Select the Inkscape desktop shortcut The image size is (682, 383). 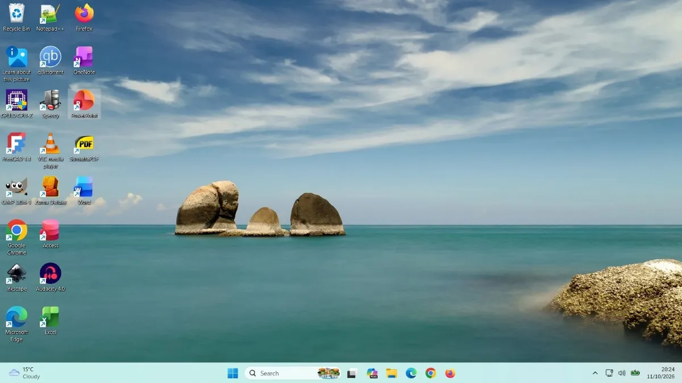16,277
